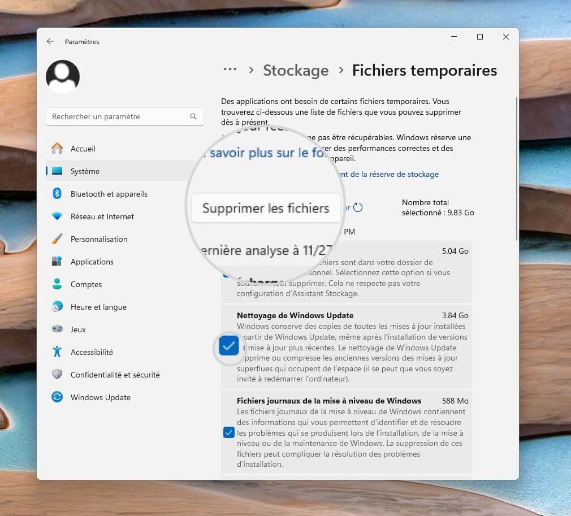Click Fichiers journaux de la mise à niveau de Windows title
The height and width of the screenshot is (516, 571).
tap(329, 401)
